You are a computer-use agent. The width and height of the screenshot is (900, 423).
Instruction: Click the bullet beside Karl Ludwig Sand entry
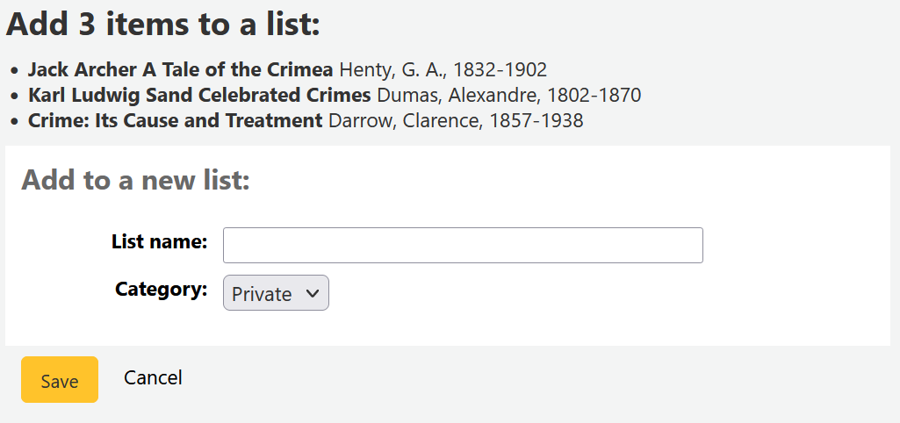point(15,97)
